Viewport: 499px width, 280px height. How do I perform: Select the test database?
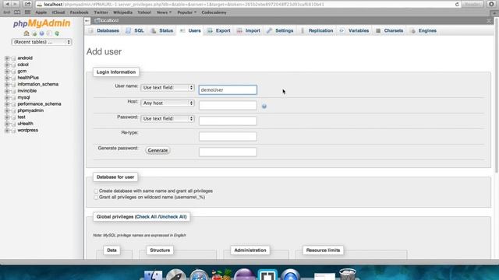pyautogui.click(x=21, y=117)
